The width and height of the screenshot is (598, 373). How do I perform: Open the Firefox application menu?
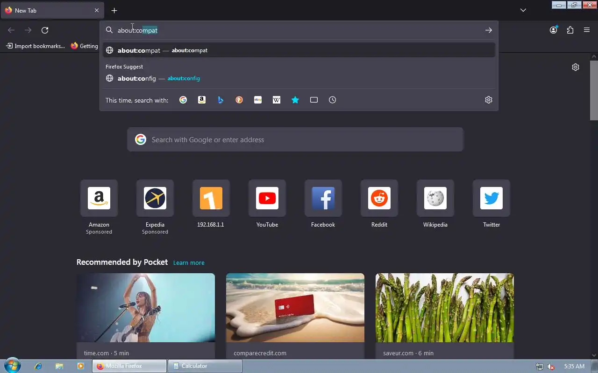pyautogui.click(x=587, y=30)
